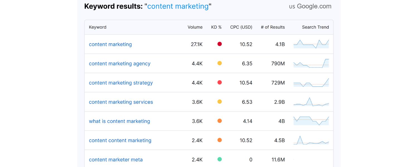Click the trend sparkline for content marketing services

coord(311,102)
